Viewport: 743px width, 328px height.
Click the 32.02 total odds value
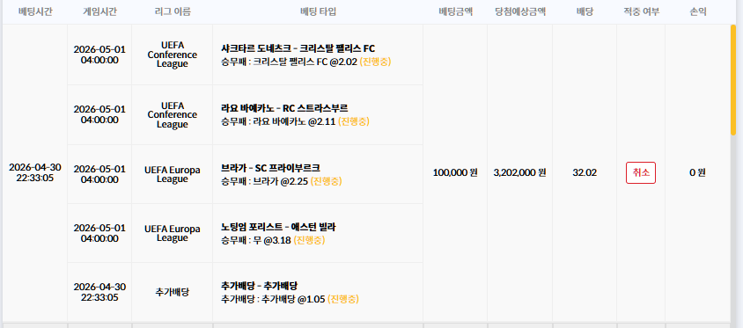(585, 172)
